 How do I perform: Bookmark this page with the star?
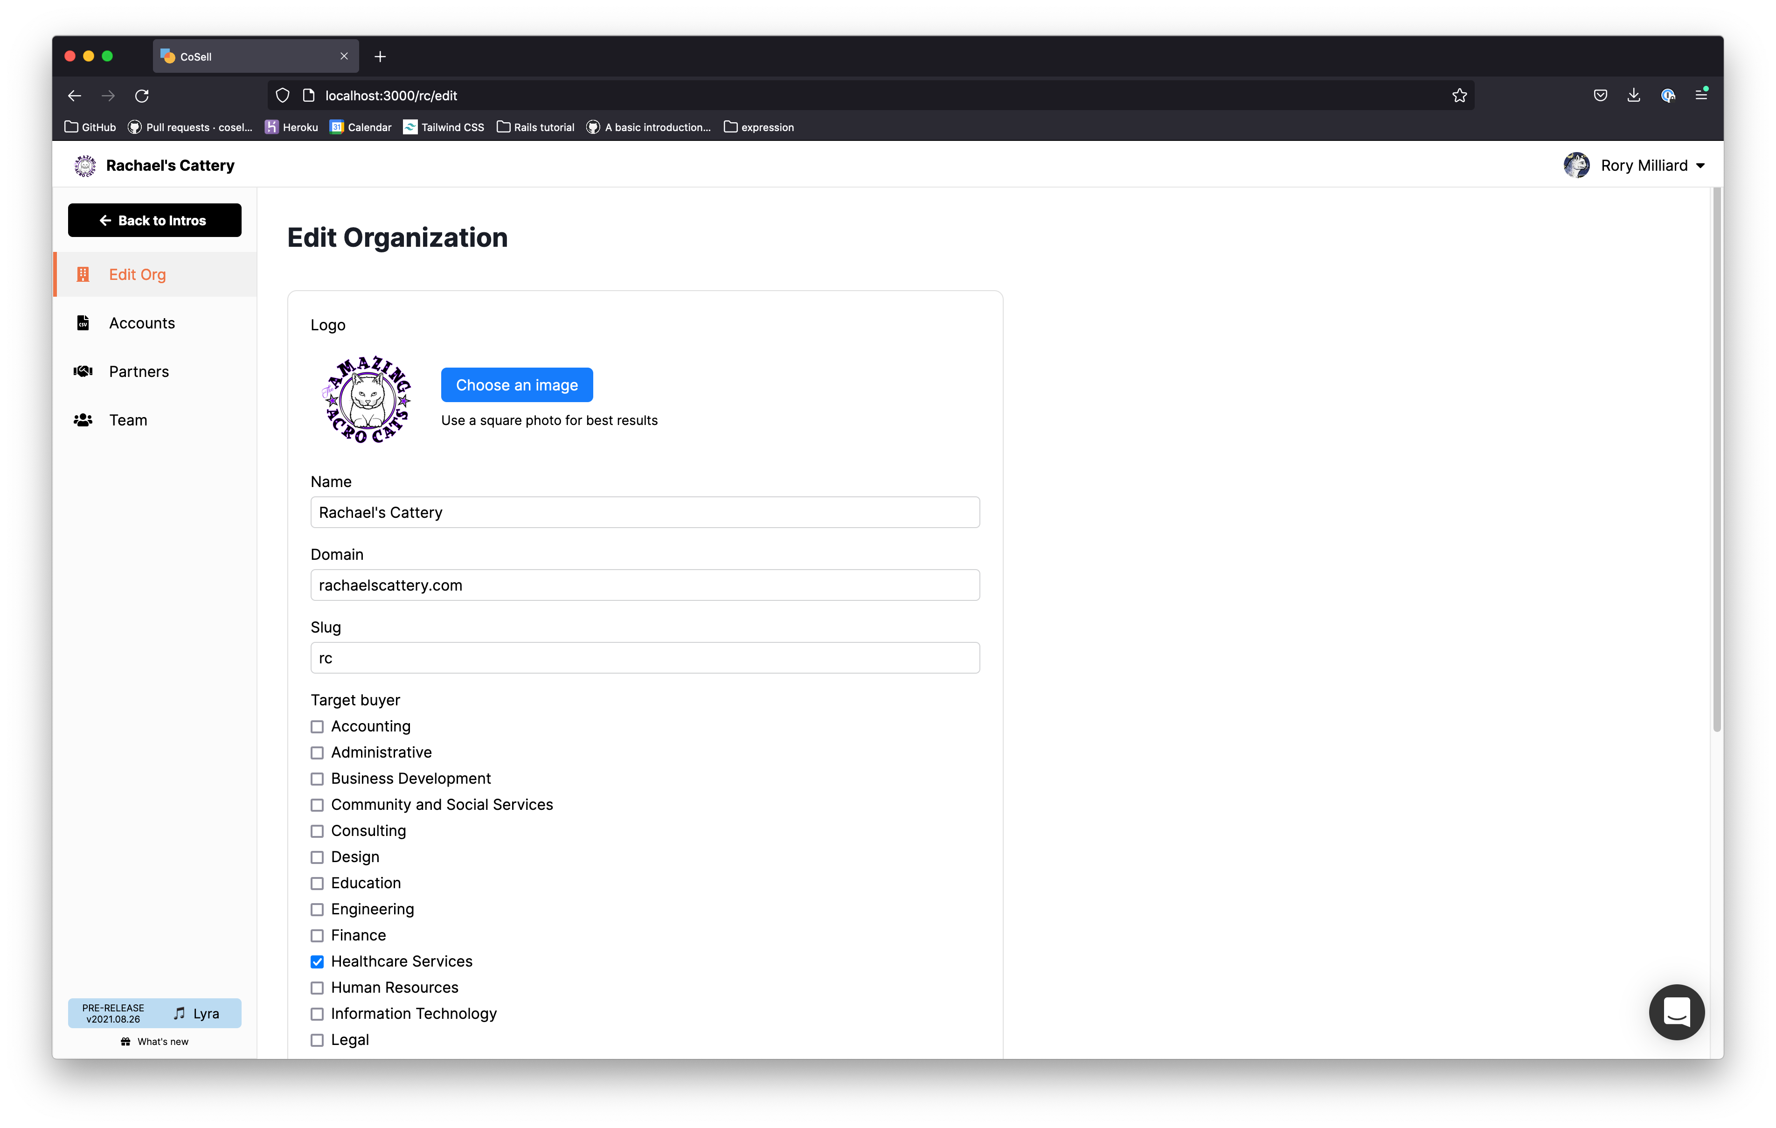click(1460, 96)
